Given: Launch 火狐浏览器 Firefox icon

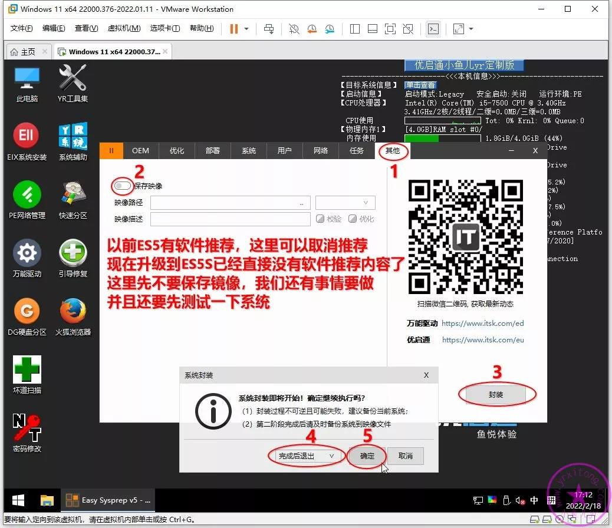Looking at the screenshot, I should tap(73, 312).
